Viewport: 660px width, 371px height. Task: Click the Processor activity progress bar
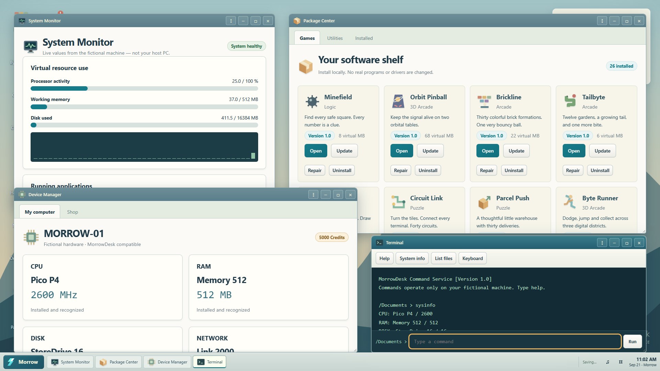click(x=144, y=89)
